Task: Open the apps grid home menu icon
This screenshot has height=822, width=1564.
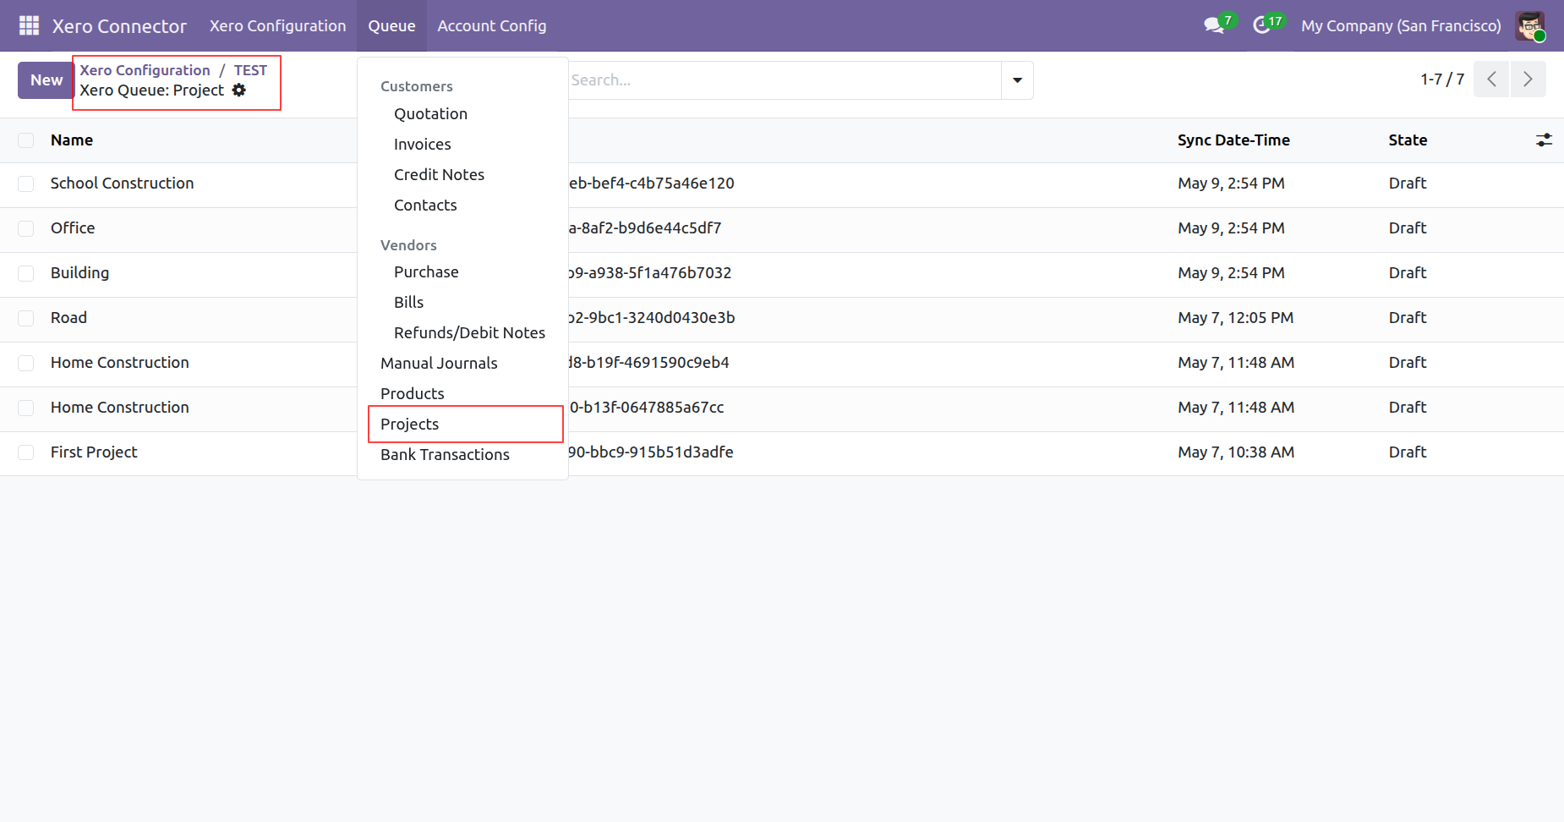Action: tap(29, 25)
